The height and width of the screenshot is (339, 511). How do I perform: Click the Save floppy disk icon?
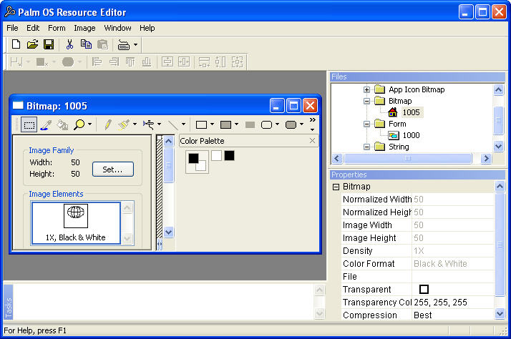[x=49, y=44]
